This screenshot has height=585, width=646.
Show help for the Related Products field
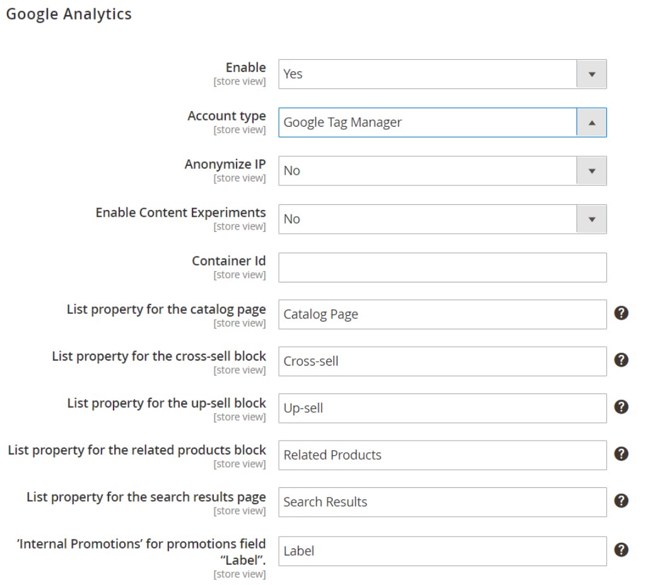click(x=621, y=454)
